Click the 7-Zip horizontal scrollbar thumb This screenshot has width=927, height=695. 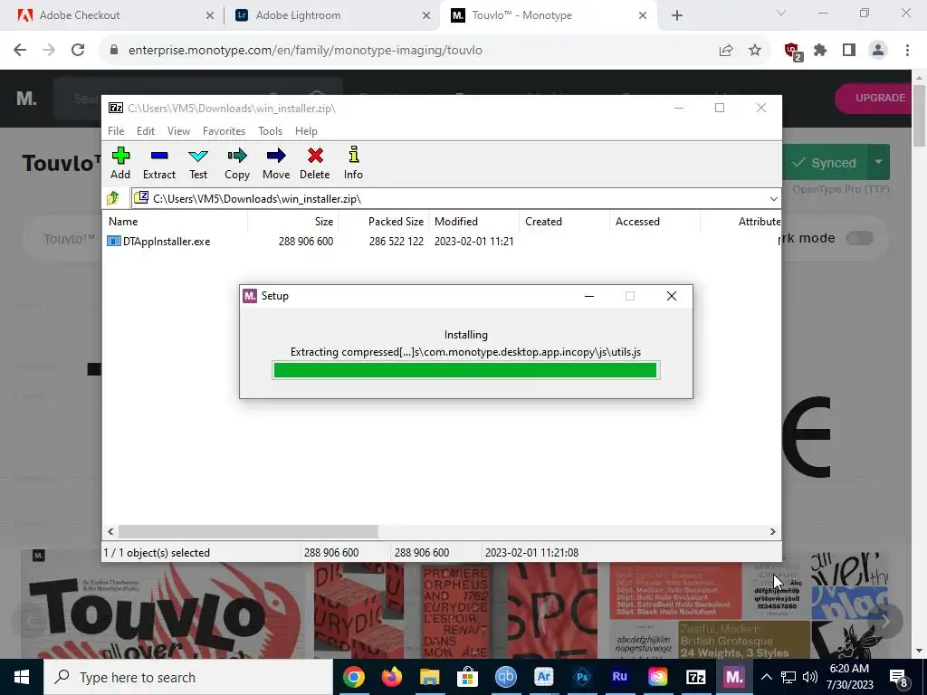pyautogui.click(x=248, y=532)
